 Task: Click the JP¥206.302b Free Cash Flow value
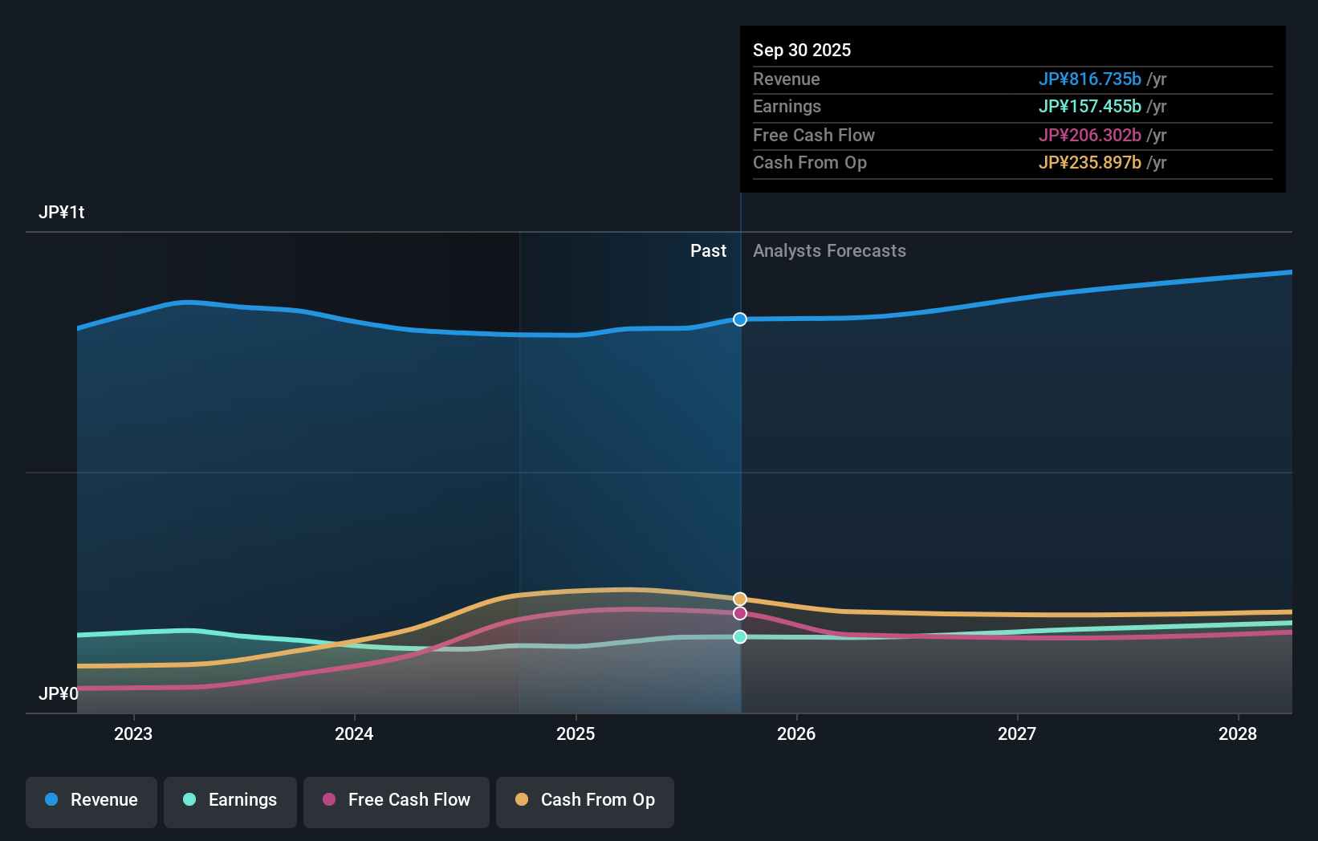click(1091, 135)
